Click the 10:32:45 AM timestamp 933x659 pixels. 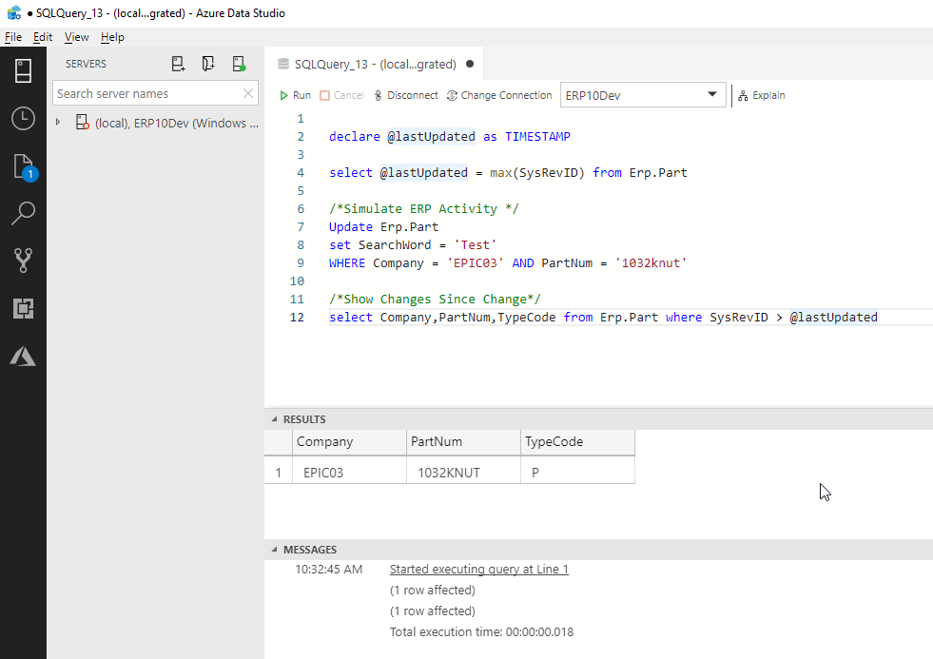tap(328, 570)
